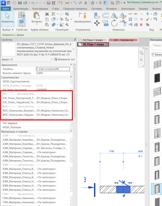162x206 pixels.
Task: Select the Copy tool with two circles
Action: pos(106,23)
